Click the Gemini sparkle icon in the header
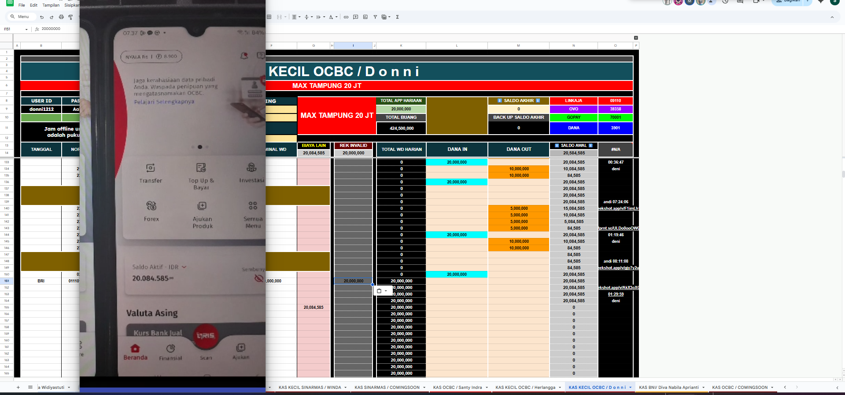 pos(821,2)
